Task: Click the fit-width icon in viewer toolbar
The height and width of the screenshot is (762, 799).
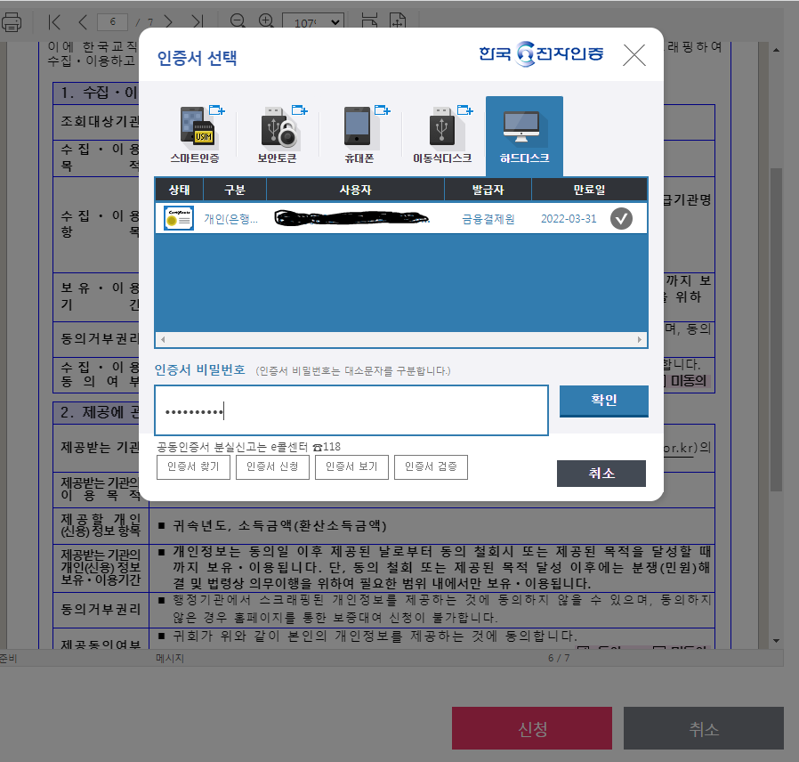Action: 369,21
